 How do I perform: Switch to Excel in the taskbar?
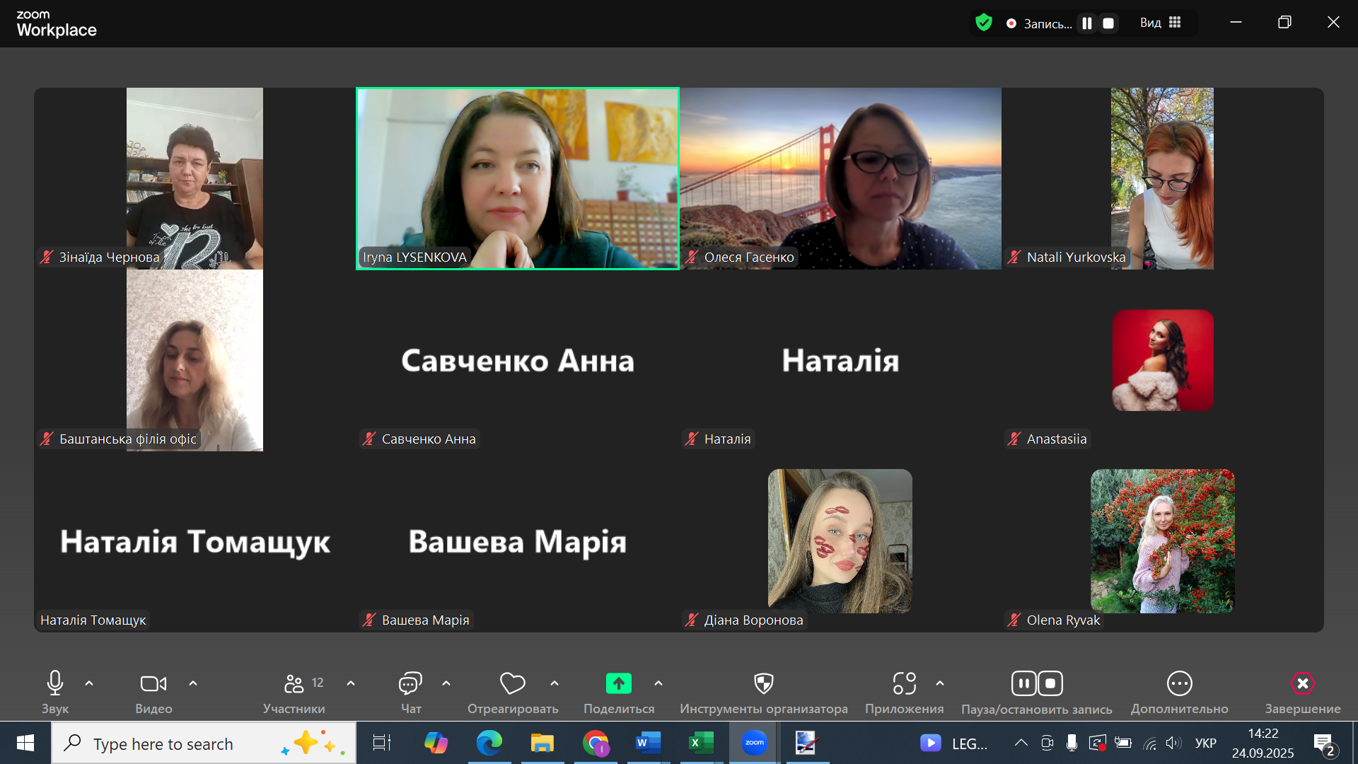point(700,743)
